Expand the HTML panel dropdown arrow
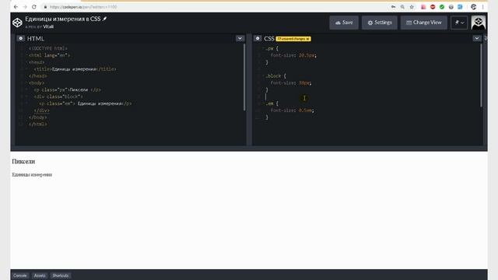The width and height of the screenshot is (498, 280). pos(240,38)
